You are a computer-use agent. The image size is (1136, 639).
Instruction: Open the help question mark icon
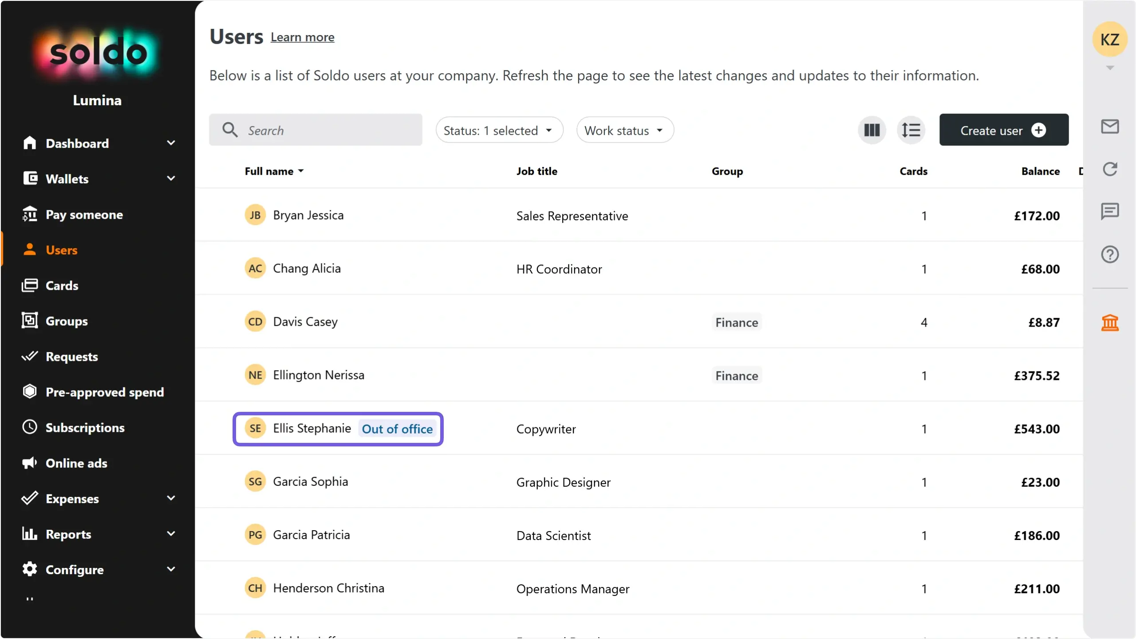1109,254
